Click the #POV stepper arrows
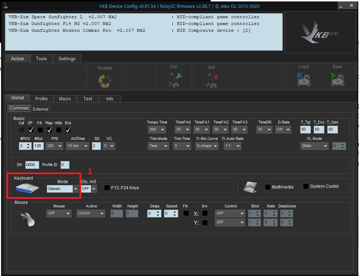This screenshot has height=276, width=359. (29, 146)
